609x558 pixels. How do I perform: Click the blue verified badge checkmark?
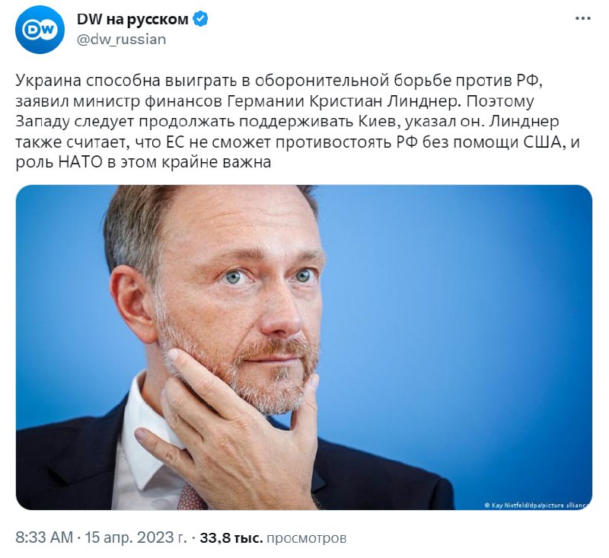200,19
